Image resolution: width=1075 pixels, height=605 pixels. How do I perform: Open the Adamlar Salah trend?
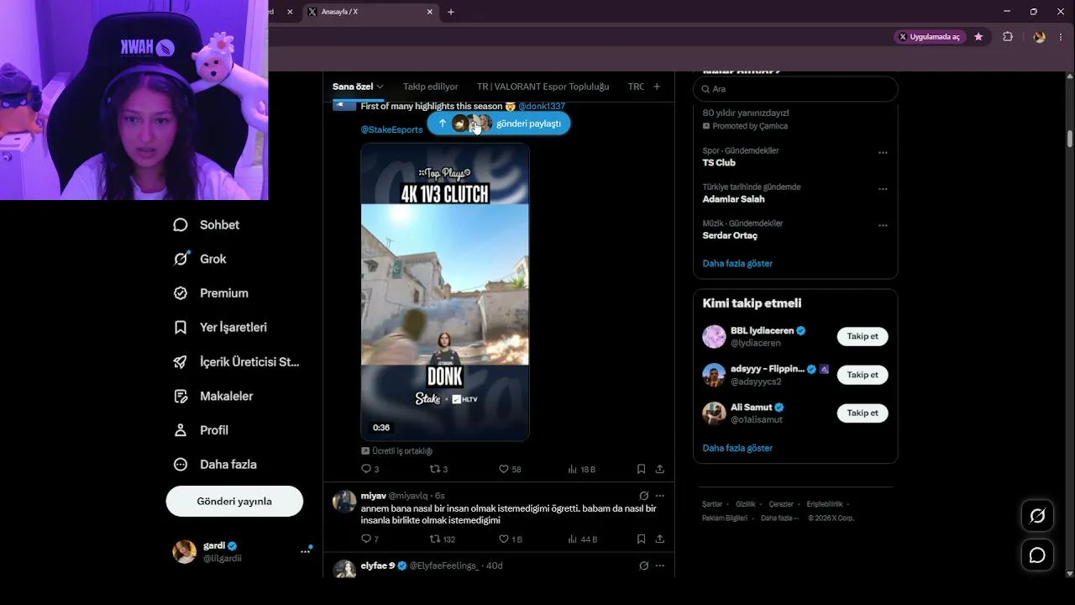click(733, 199)
